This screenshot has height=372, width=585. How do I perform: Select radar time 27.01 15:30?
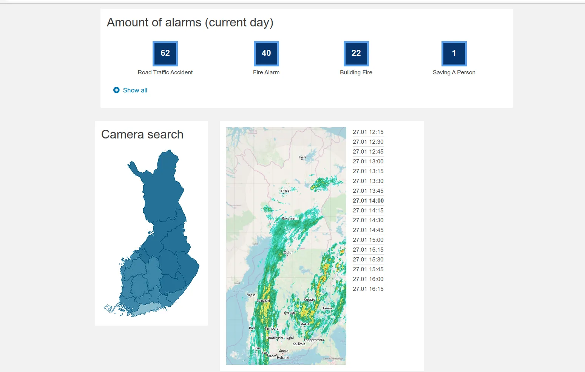point(368,260)
